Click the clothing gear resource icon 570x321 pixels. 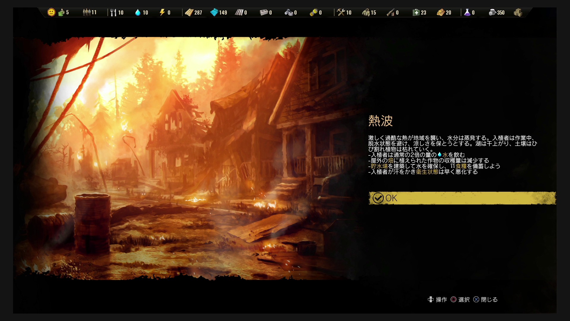point(366,12)
